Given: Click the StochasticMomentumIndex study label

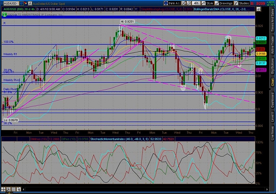Looking at the screenshot, I should point(119,139).
